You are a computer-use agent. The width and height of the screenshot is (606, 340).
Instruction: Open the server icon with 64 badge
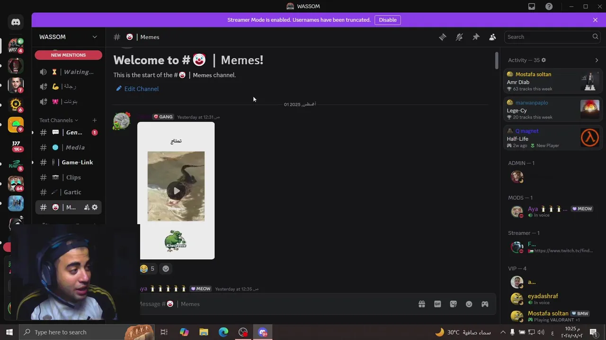[x=16, y=183]
